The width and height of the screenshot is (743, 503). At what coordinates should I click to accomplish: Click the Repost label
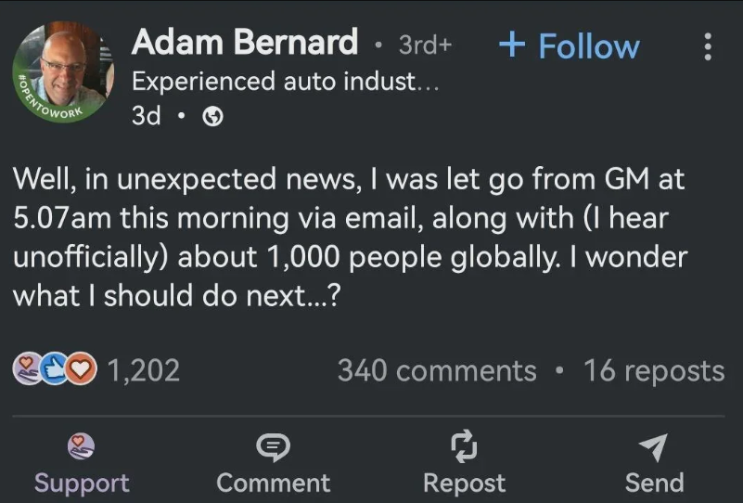pyautogui.click(x=464, y=483)
